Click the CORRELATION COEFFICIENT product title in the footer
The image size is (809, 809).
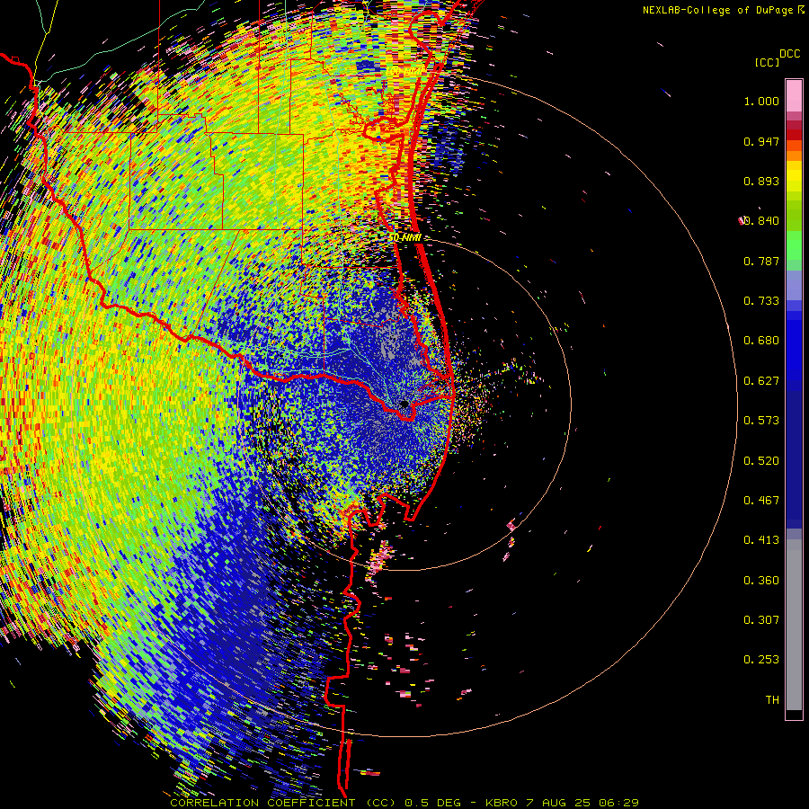click(x=262, y=803)
